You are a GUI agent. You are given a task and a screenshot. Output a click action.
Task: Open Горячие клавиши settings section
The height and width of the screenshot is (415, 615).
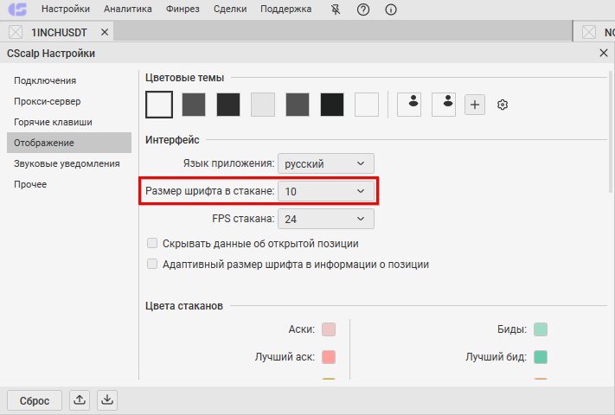coord(69,122)
